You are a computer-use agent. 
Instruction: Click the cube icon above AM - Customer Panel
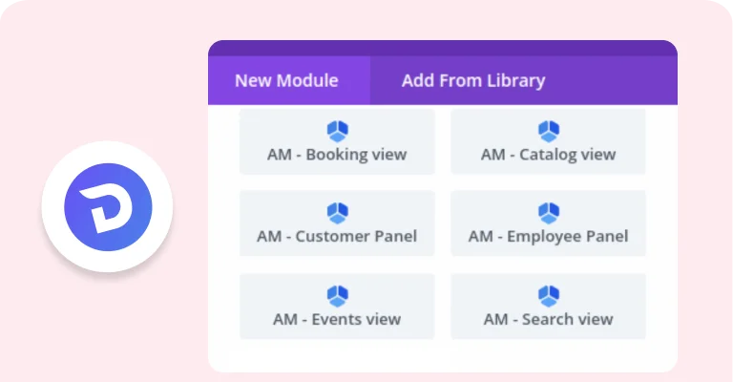(337, 213)
